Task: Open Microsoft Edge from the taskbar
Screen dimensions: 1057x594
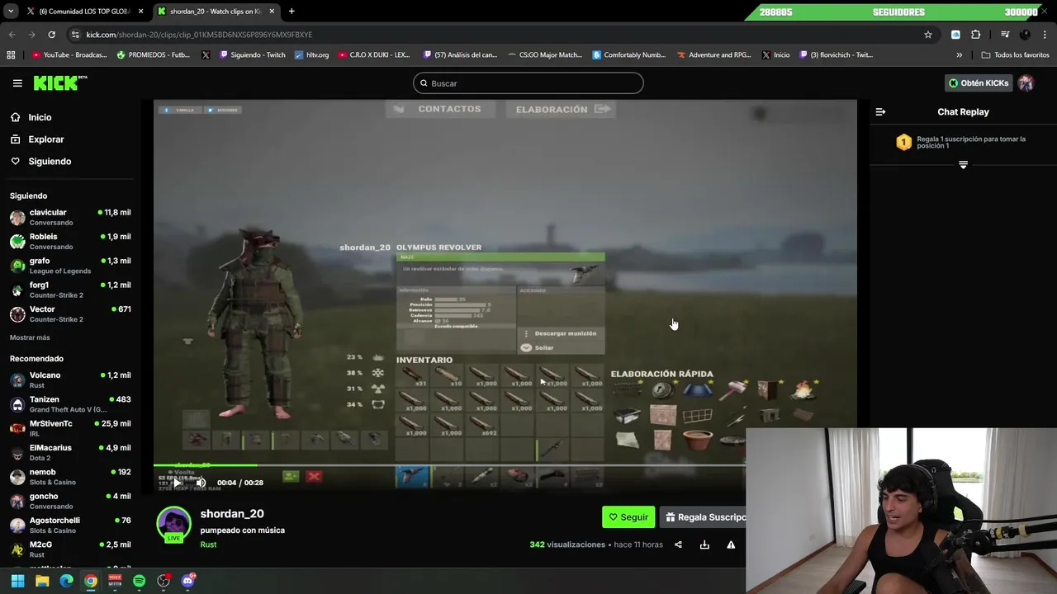Action: click(x=66, y=581)
